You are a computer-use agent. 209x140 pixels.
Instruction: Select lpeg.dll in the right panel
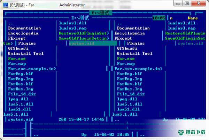pyautogui.click(x=127, y=99)
